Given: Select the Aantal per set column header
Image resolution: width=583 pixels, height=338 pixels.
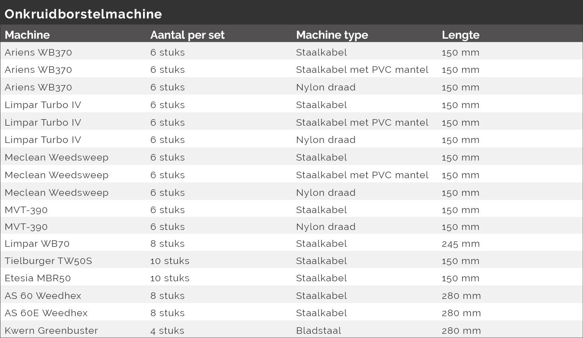Looking at the screenshot, I should [188, 35].
